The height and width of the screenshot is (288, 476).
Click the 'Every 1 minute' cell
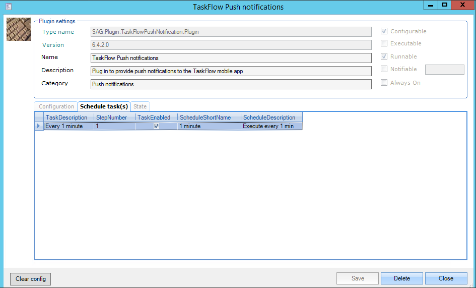pos(69,126)
